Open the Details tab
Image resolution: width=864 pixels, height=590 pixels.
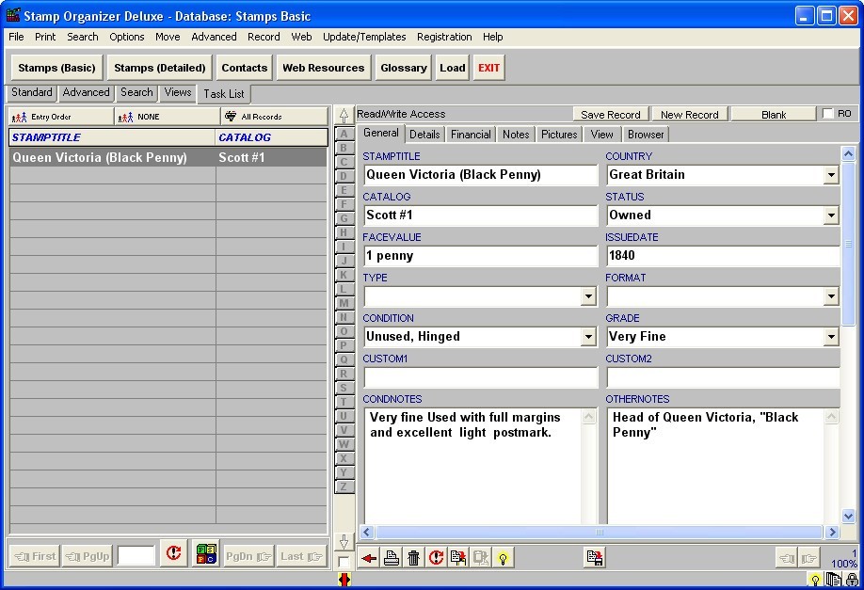point(424,135)
